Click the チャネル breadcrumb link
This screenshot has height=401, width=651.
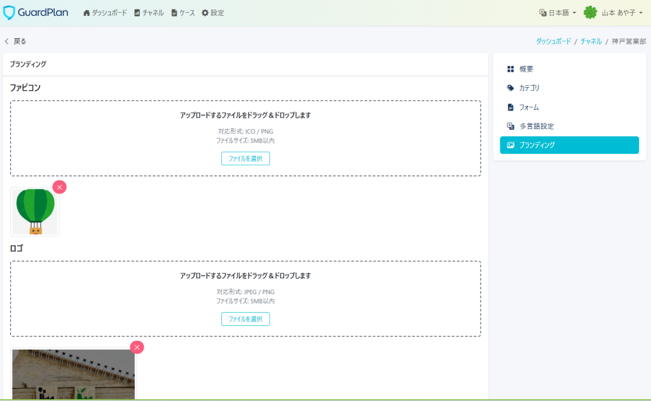tap(591, 41)
